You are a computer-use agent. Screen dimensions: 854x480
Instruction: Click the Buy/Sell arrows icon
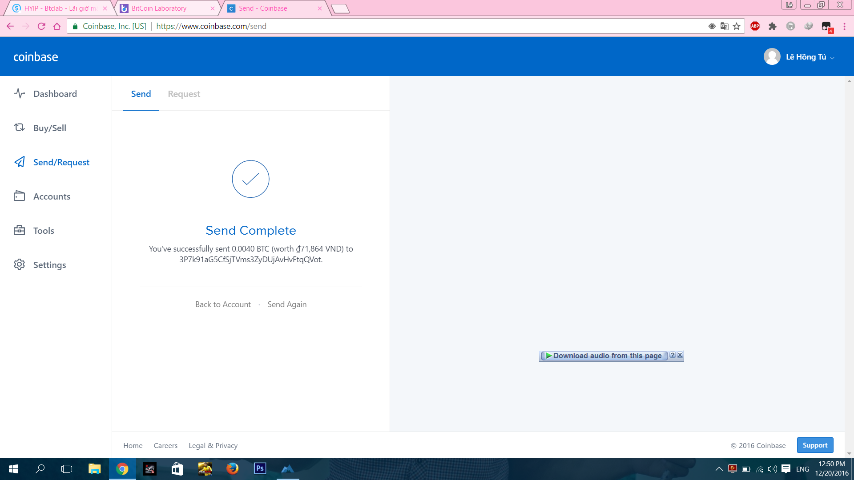tap(19, 128)
